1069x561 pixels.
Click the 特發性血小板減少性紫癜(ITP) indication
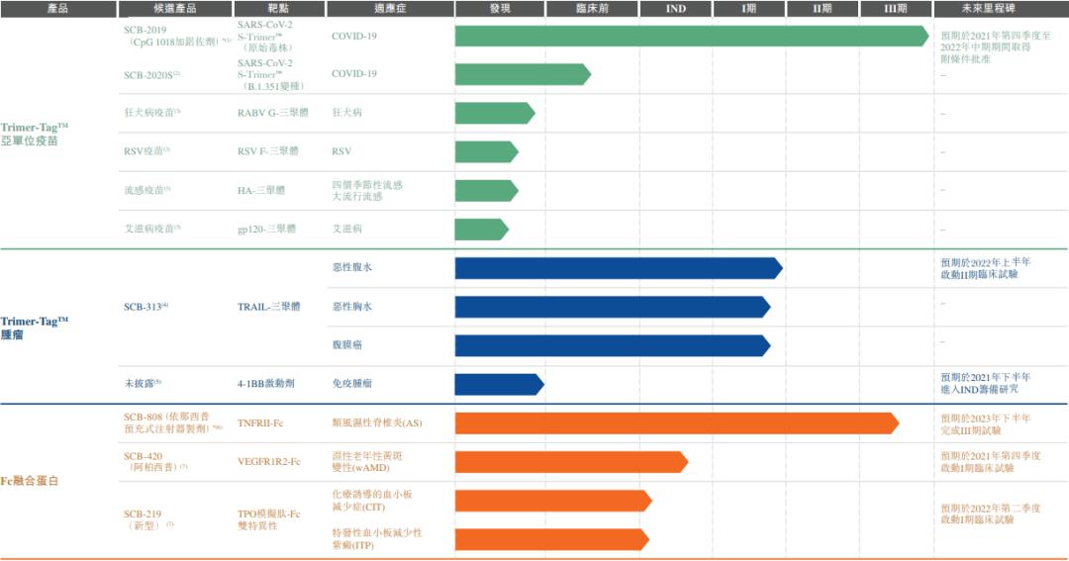click(x=377, y=538)
